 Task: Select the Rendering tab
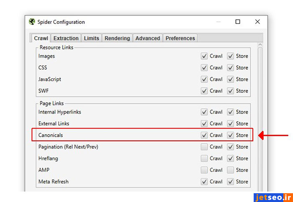117,38
